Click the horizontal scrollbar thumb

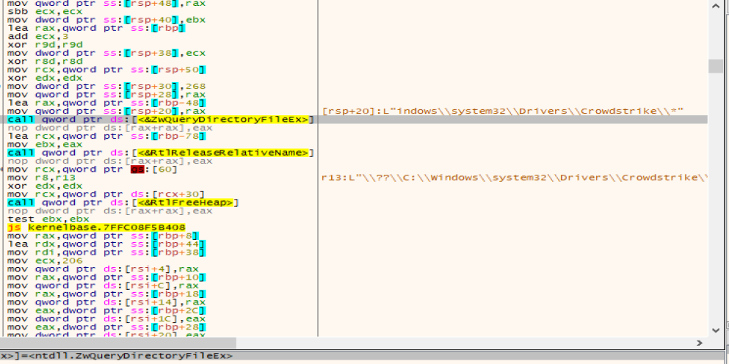click(118, 343)
